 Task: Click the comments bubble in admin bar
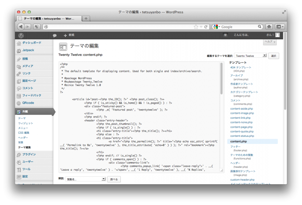pyautogui.click(x=55, y=35)
